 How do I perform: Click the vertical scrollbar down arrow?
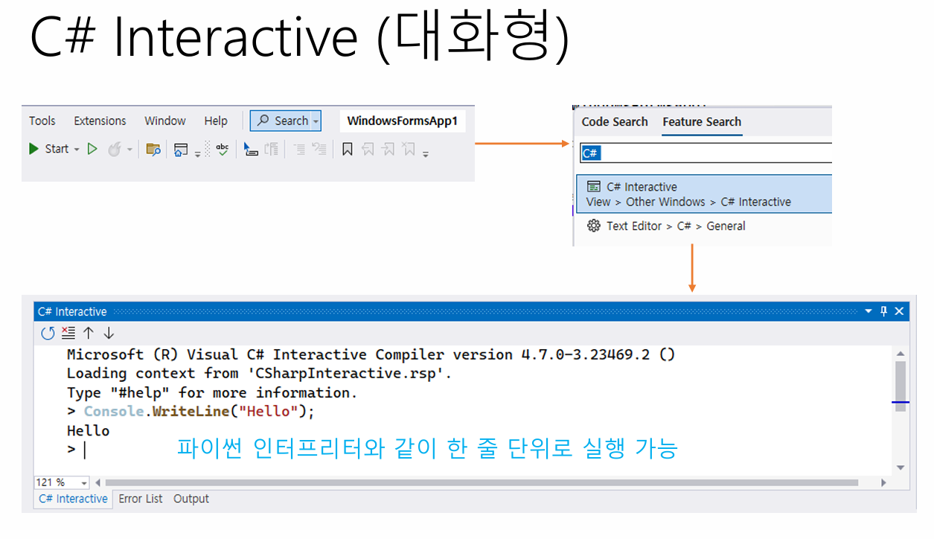[901, 468]
